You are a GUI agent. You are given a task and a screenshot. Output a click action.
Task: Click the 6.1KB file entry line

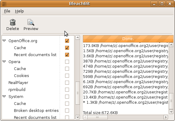click(x=126, y=82)
